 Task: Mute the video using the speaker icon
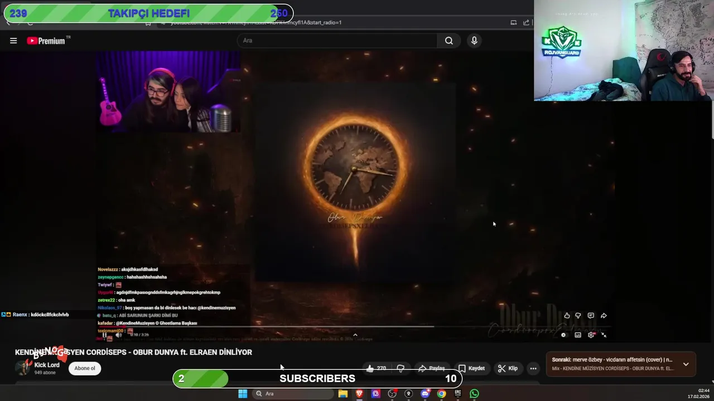(118, 335)
